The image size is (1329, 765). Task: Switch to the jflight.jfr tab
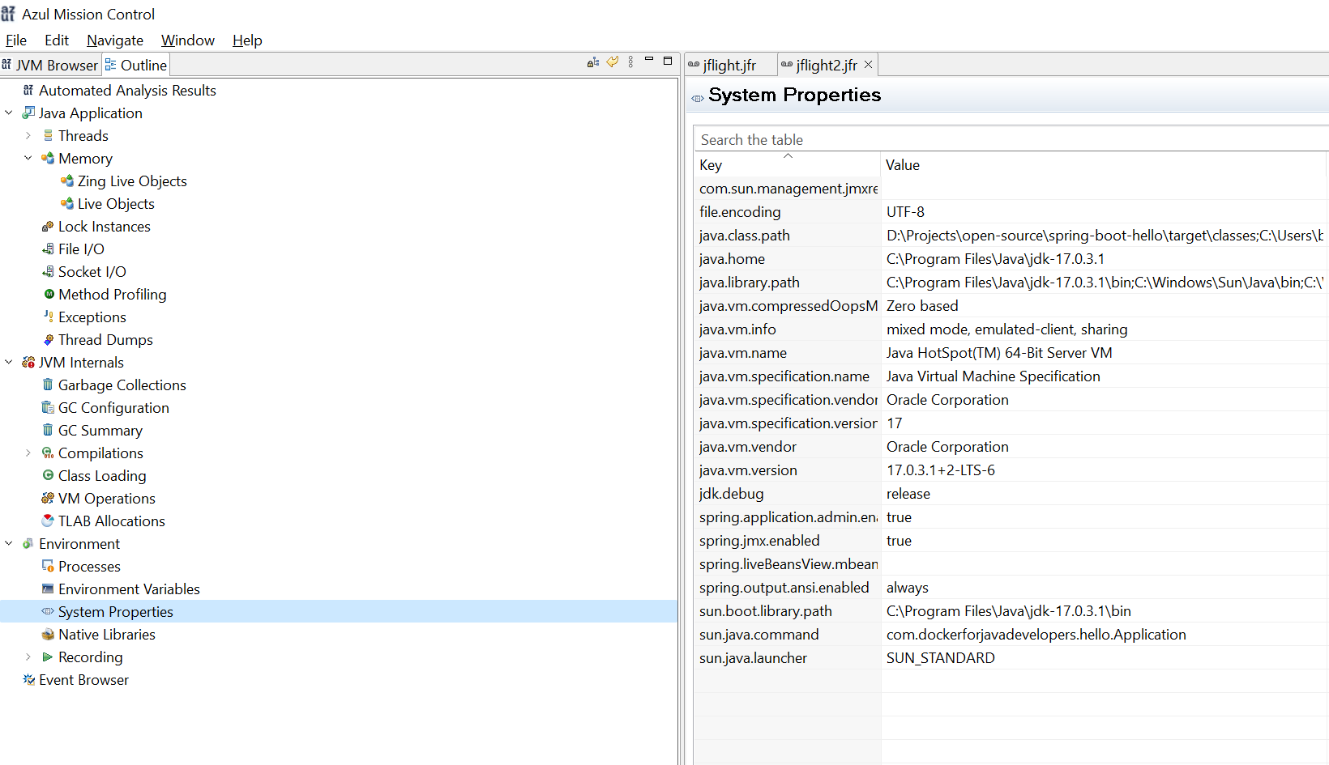click(729, 66)
